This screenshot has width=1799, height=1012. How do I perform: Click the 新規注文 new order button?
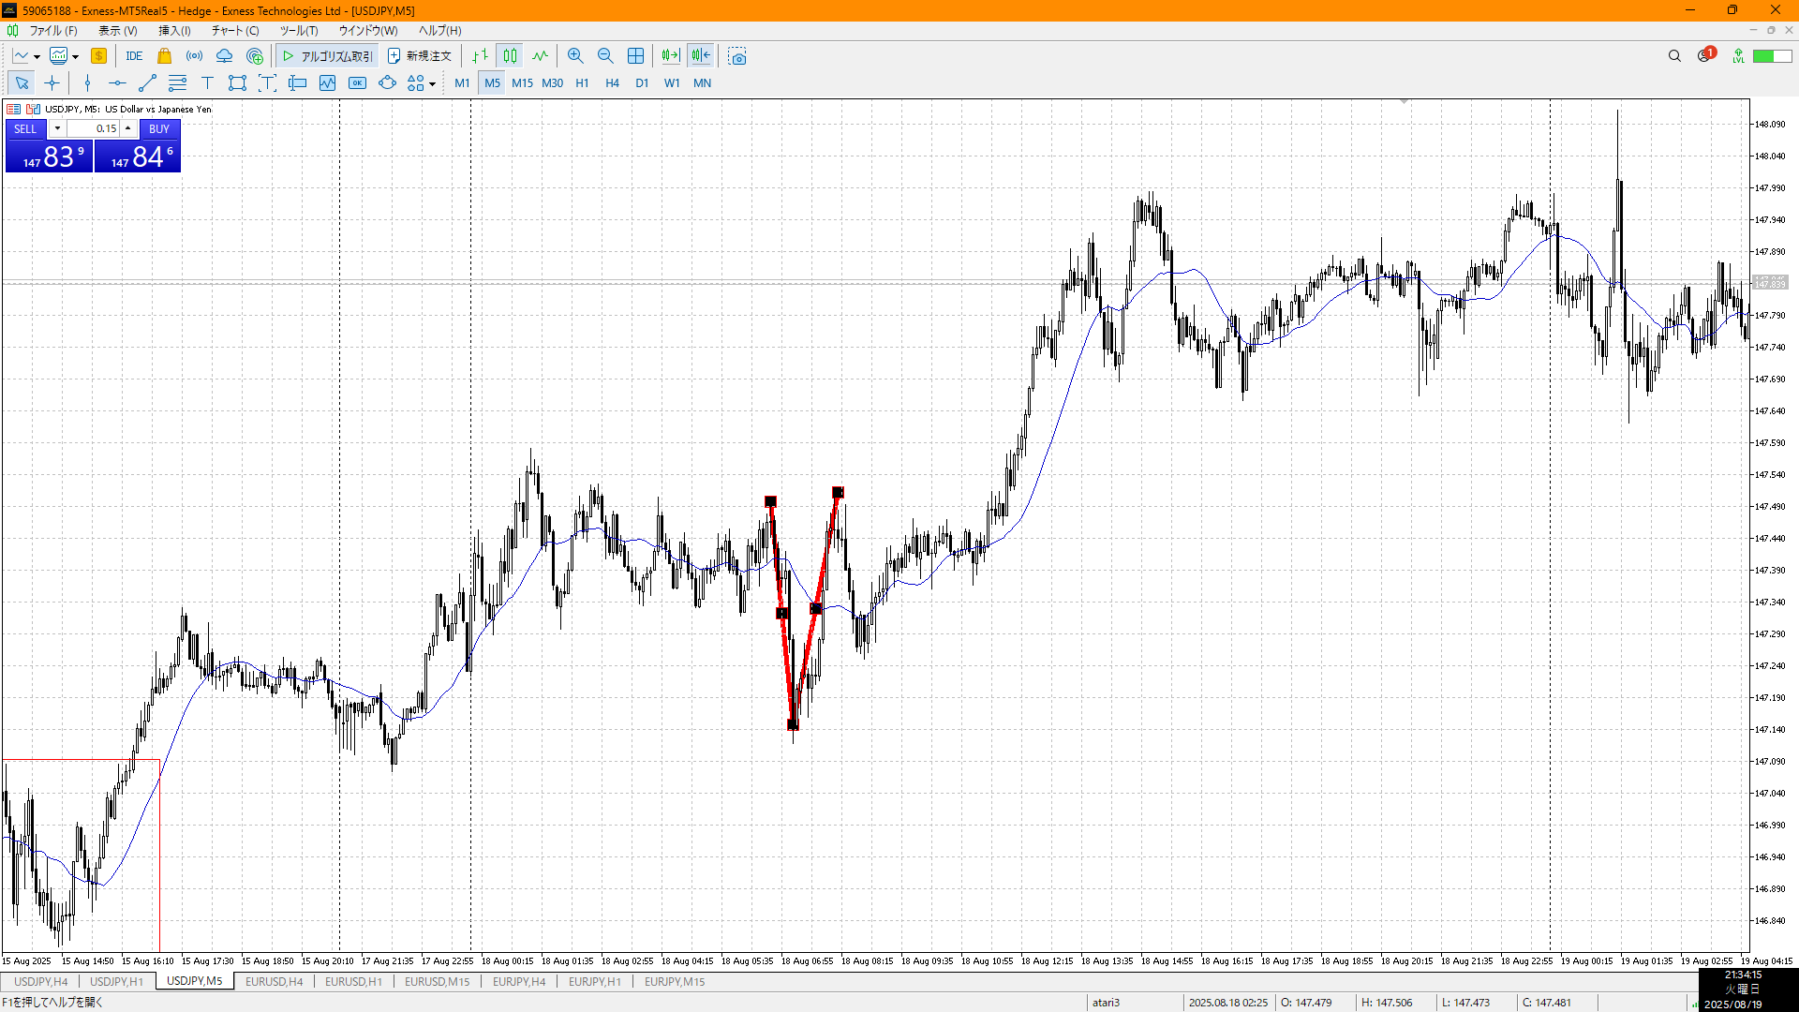(420, 56)
